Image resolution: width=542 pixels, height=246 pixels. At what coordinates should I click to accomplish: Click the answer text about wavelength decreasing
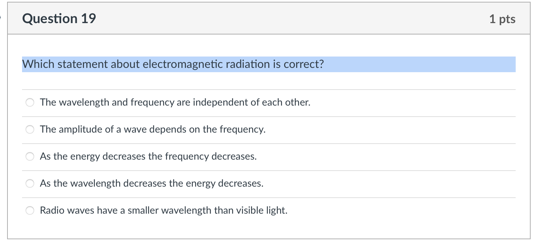pyautogui.click(x=152, y=183)
